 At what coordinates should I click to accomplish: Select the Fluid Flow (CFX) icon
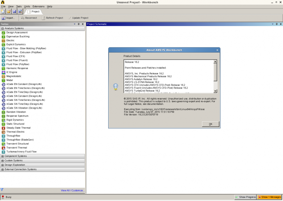click(4, 56)
